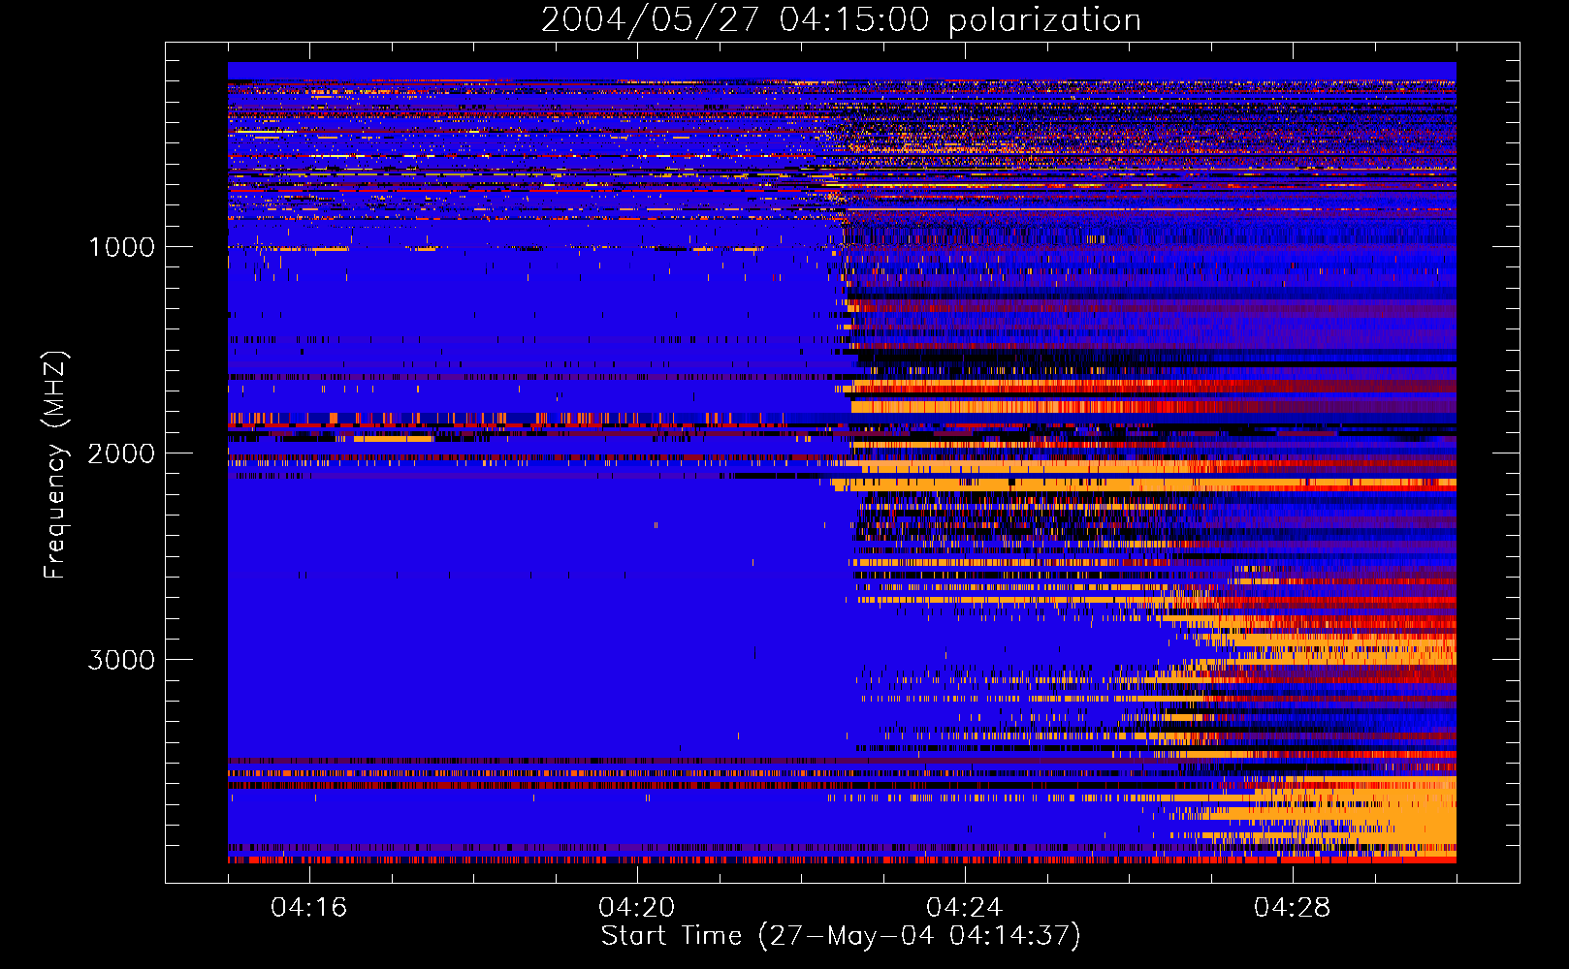Viewport: 1569px width, 969px height.
Task: Click the 3000 frequency tick label
Action: pyautogui.click(x=121, y=660)
